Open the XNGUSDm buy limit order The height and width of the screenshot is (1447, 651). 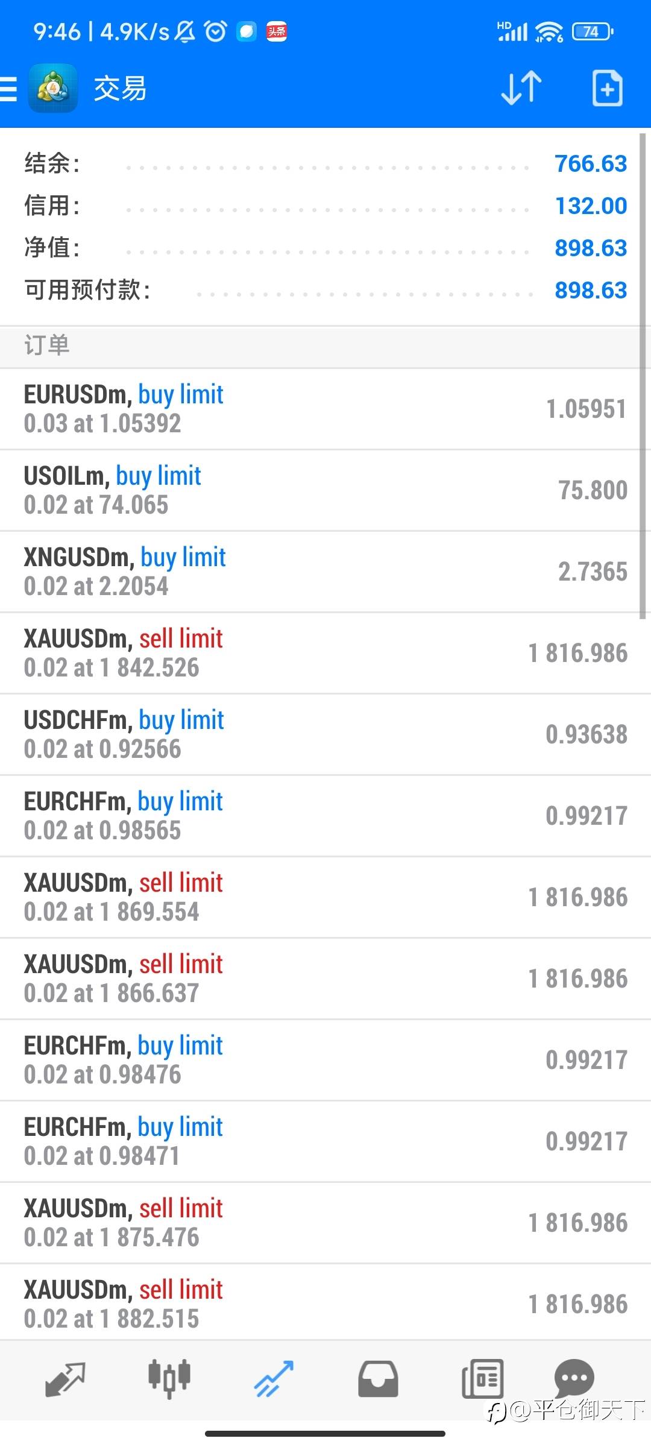[x=325, y=572]
